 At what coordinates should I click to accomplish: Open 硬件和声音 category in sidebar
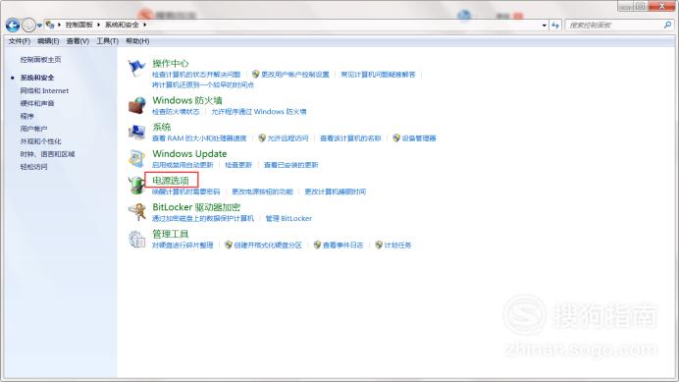click(x=37, y=103)
